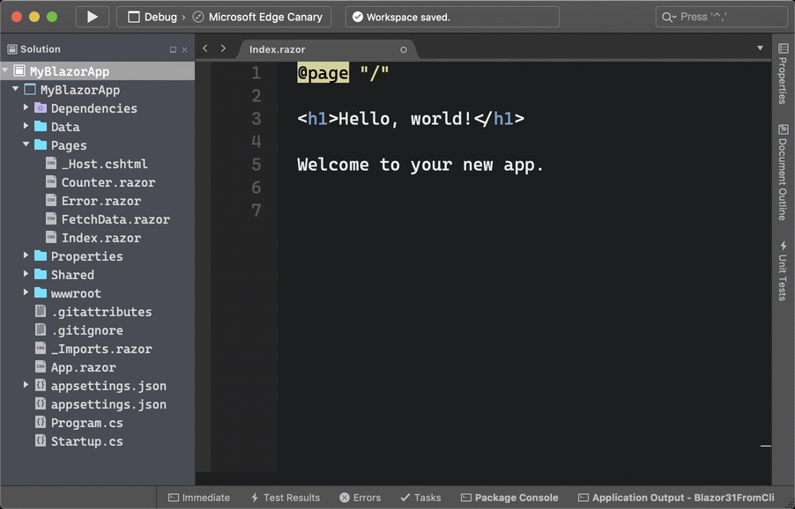Open the Document Outline side pad
The width and height of the screenshot is (795, 509).
(783, 173)
